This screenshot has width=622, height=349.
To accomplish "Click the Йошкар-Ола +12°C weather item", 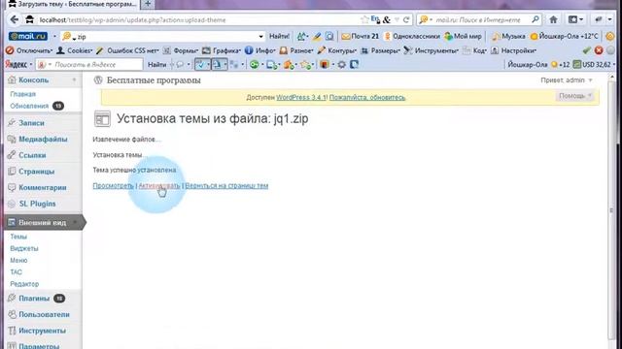I will pos(564,37).
